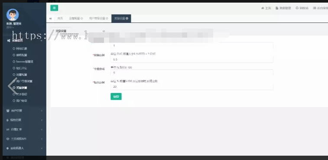Click the green 保存 save button
This screenshot has height=160, width=328.
coord(116,96)
